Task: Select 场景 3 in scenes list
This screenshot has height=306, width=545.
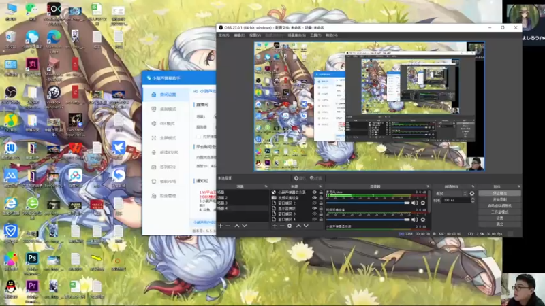Action: coord(243,203)
